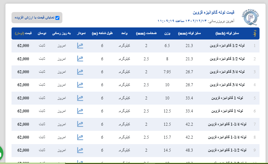Click the 'ضخامت (mm)' column header
268x164 pixels.
[146, 33]
